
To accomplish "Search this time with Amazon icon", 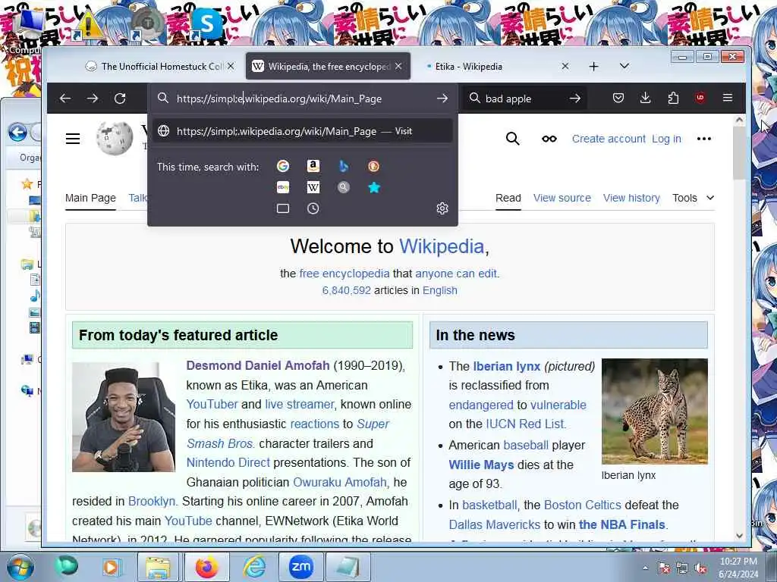I will click(x=313, y=166).
